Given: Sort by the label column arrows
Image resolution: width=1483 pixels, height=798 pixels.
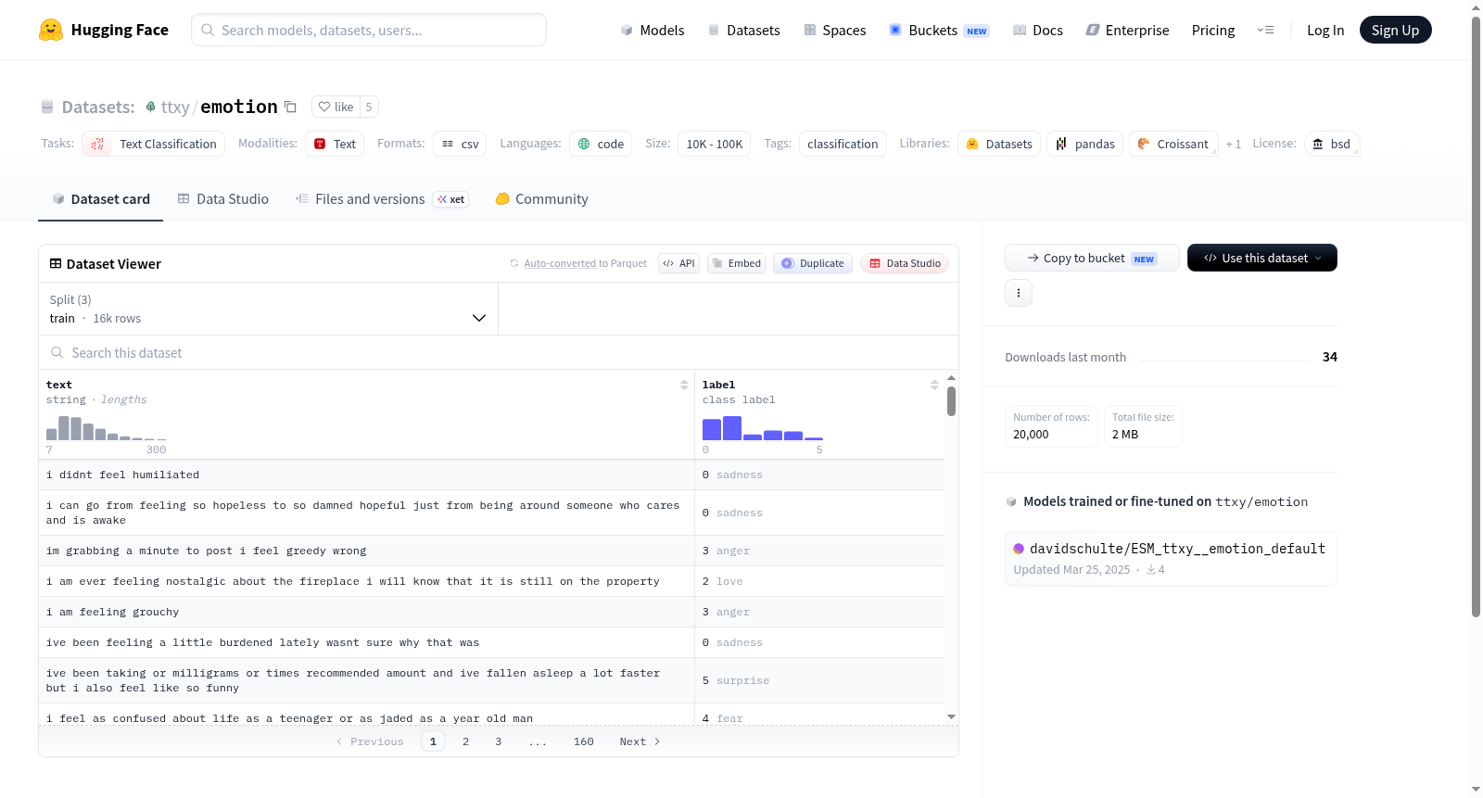Looking at the screenshot, I should coord(934,385).
